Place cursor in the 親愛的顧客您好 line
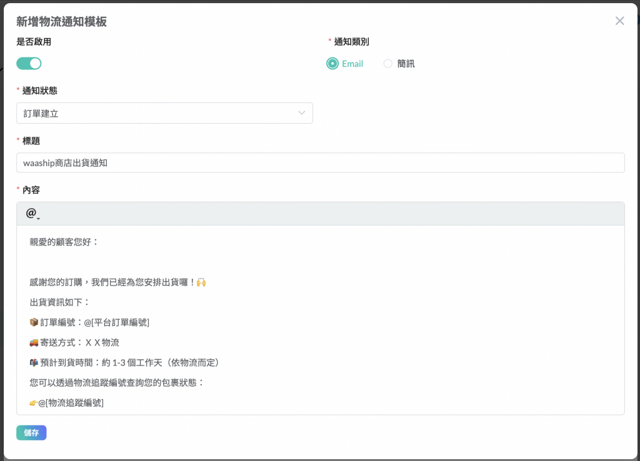The image size is (640, 461). pyautogui.click(x=64, y=242)
